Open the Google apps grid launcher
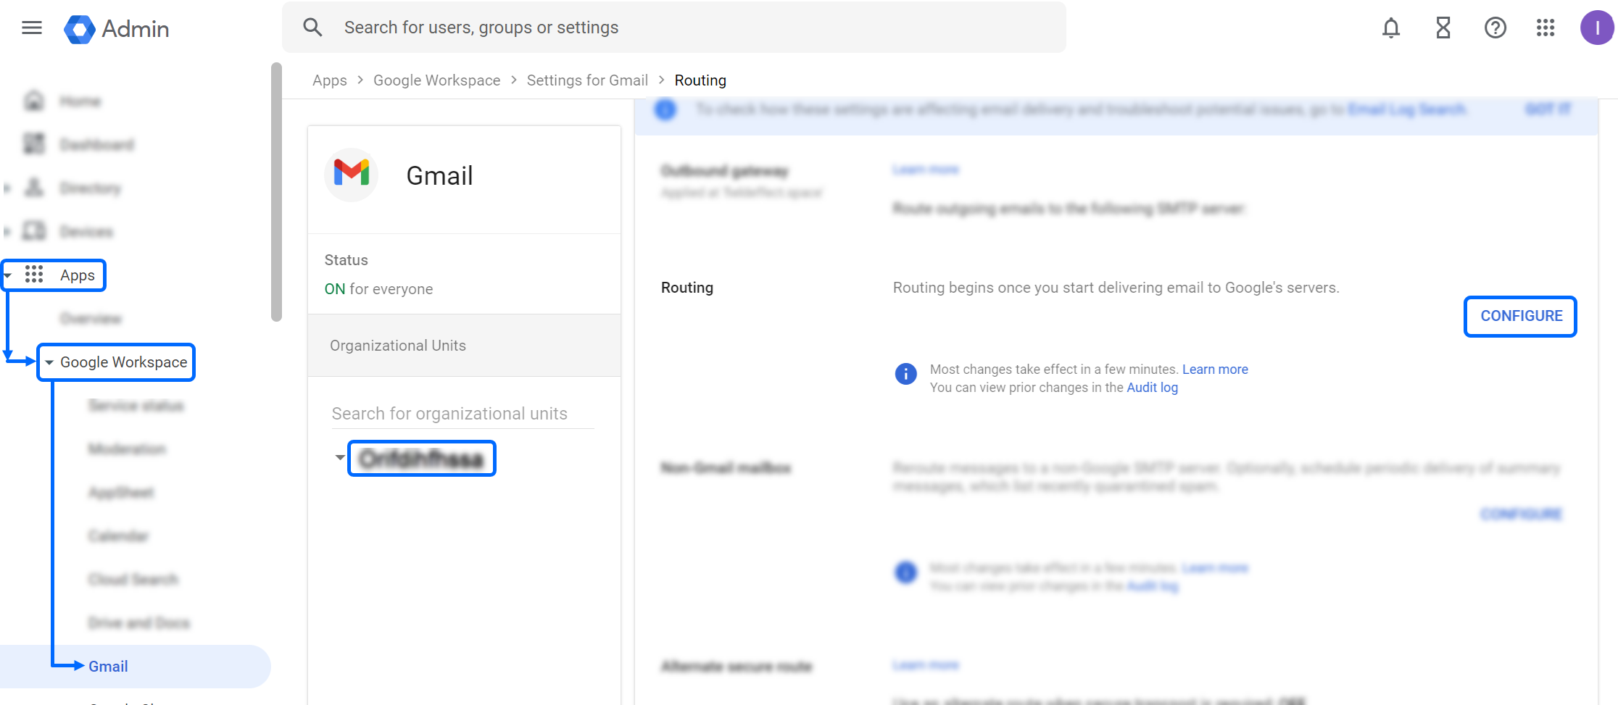Screen dimensions: 1618x705 coord(1546,28)
